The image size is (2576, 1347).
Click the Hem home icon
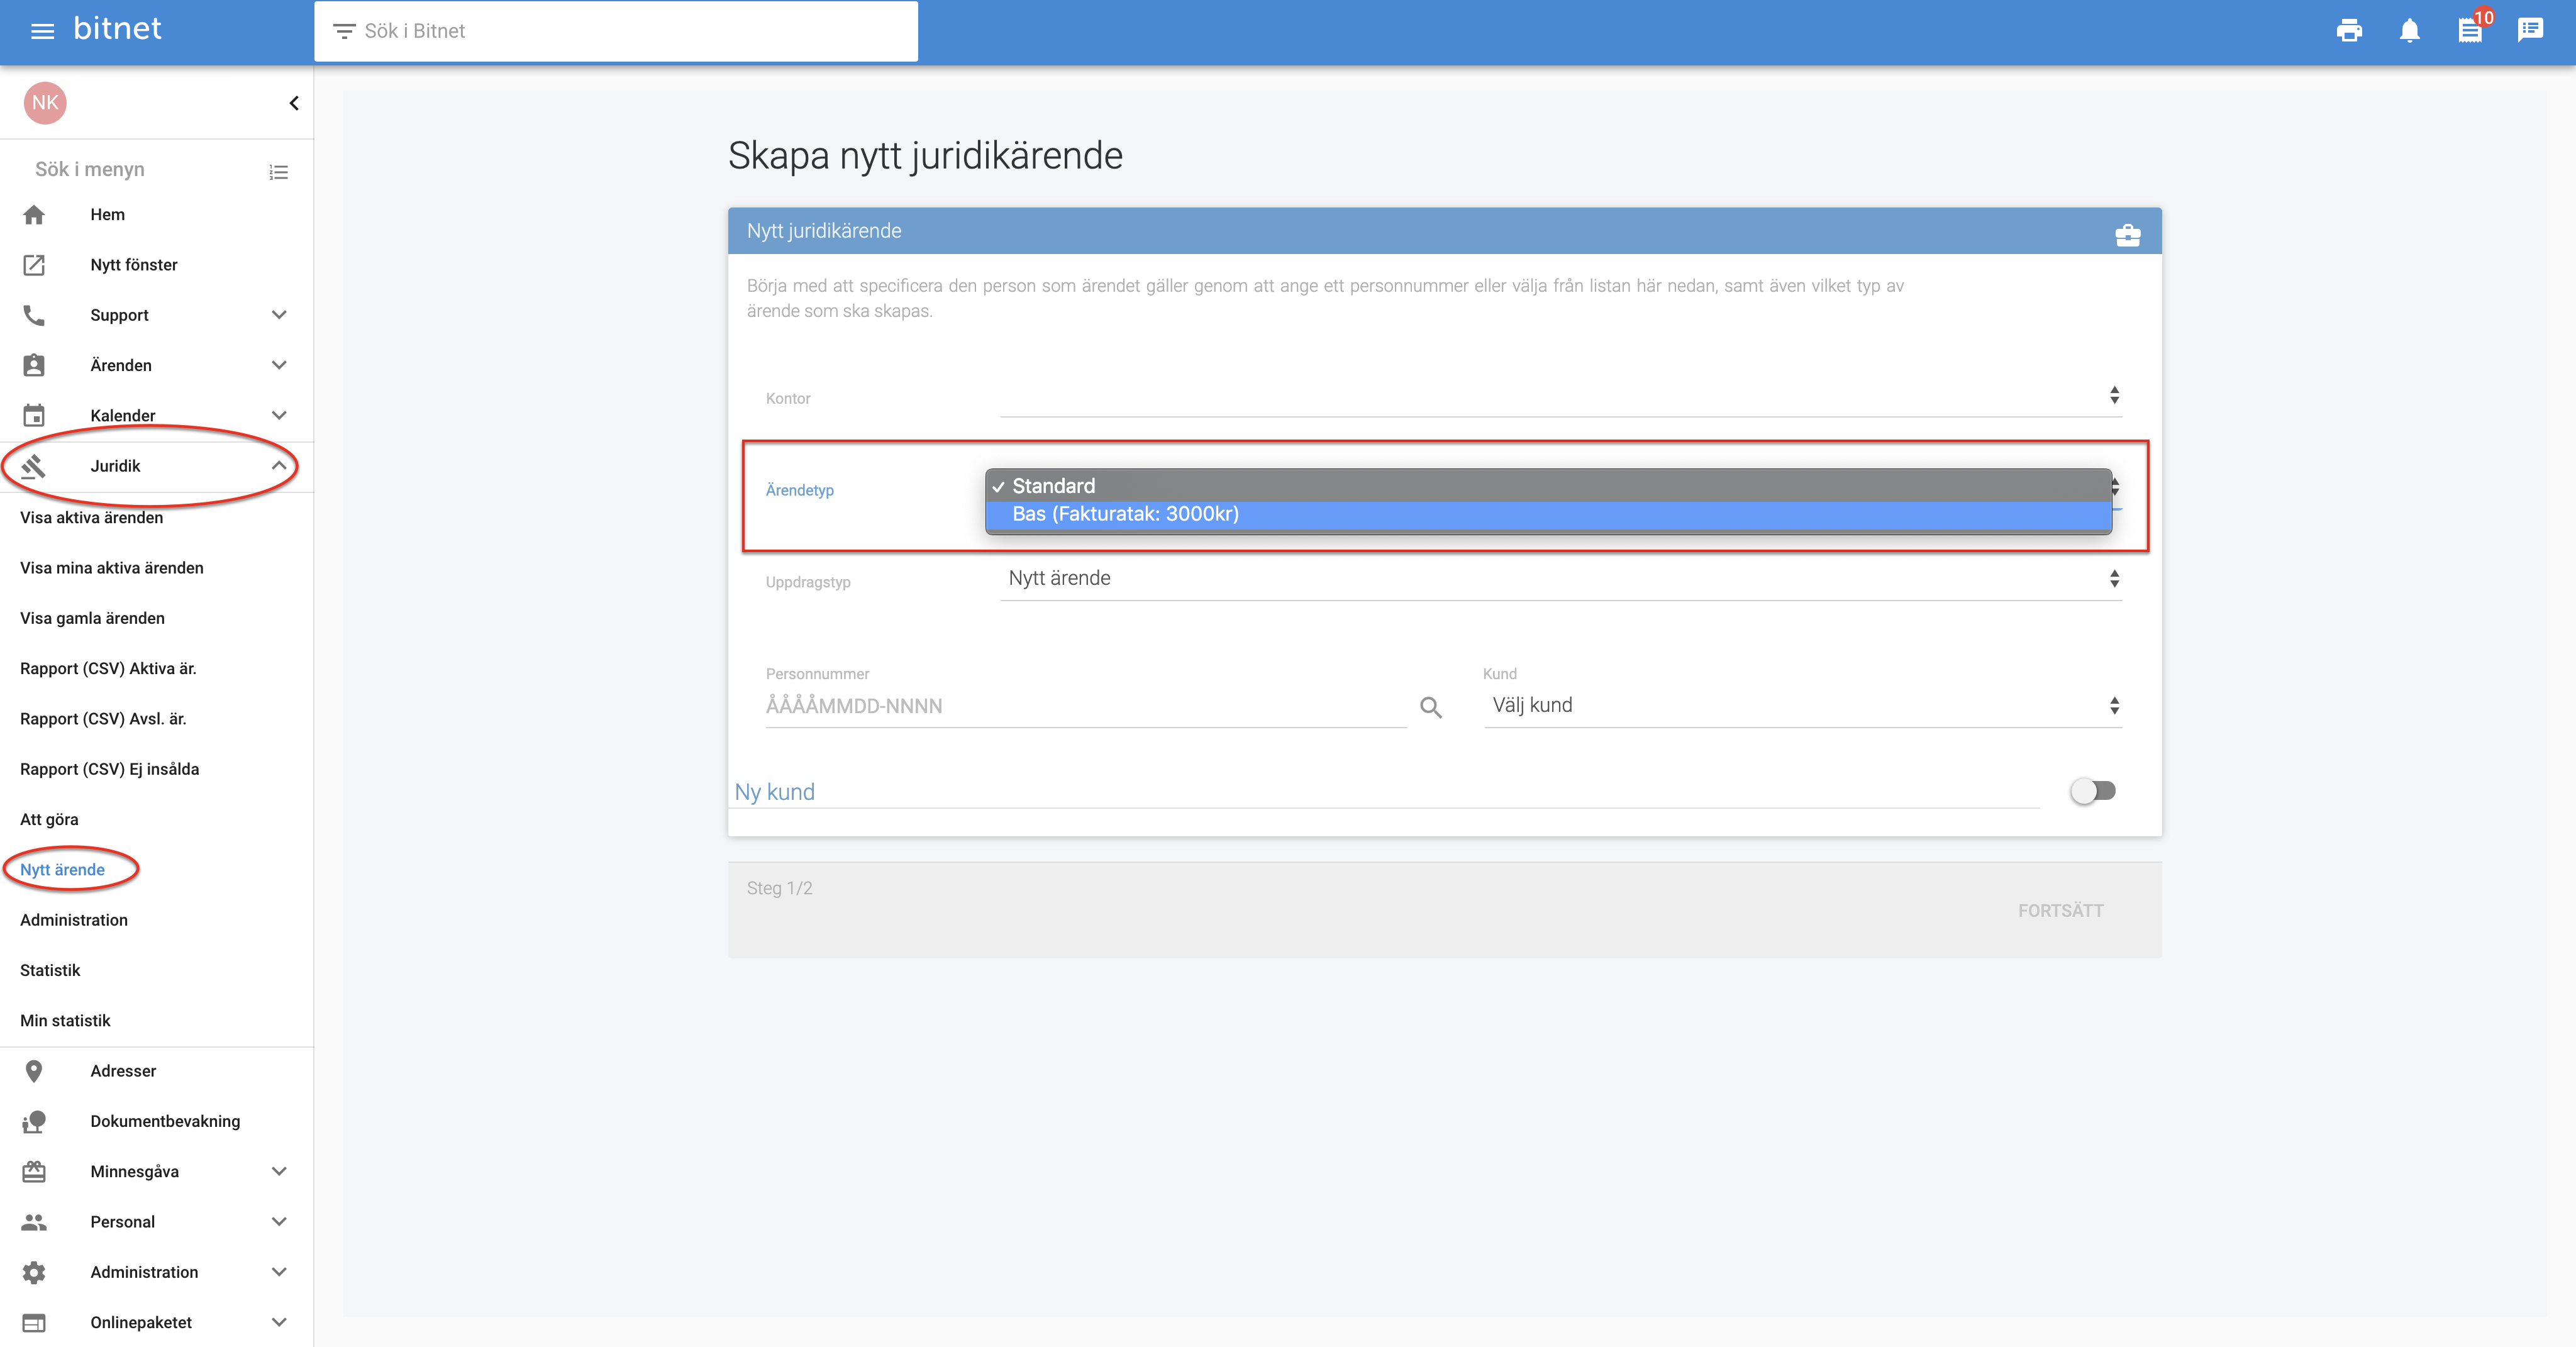(x=34, y=215)
